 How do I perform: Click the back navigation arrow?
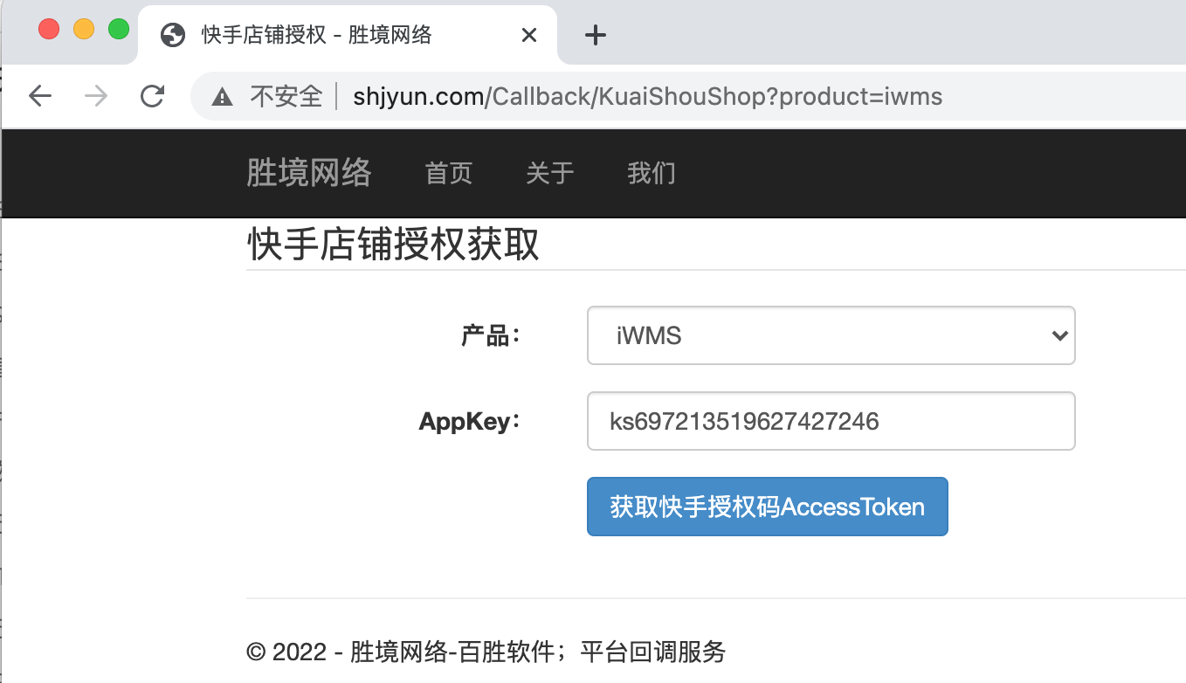coord(40,96)
